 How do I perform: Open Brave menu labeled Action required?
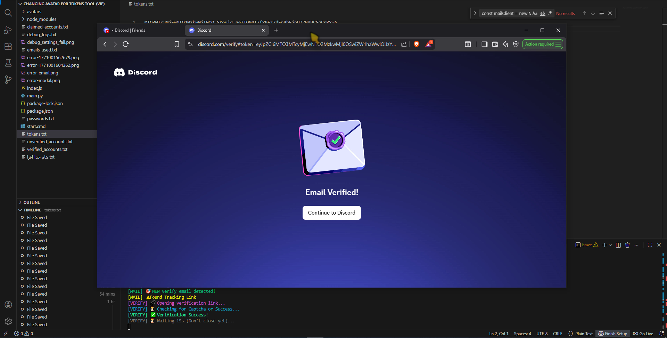[x=543, y=44]
